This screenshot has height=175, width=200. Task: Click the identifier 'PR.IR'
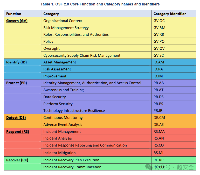coord(158,111)
